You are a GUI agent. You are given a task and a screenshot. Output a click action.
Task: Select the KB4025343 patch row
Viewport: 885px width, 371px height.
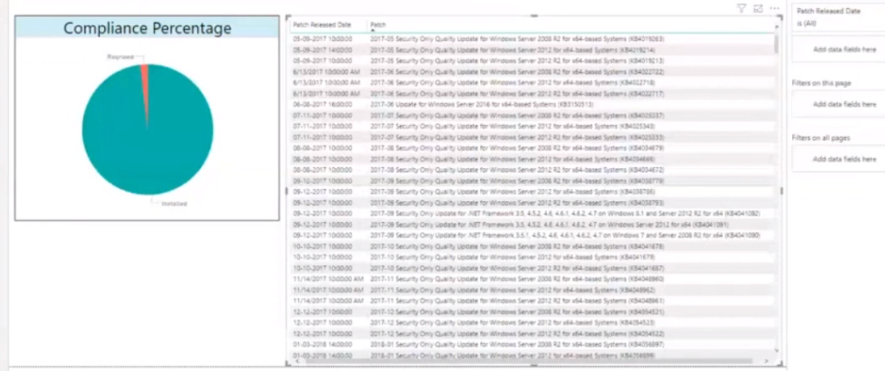click(533, 126)
